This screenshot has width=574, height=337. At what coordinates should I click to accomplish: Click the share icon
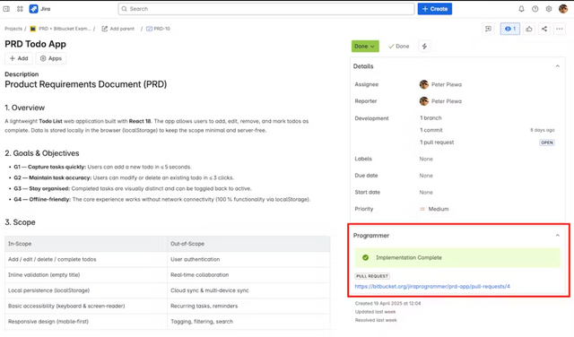point(544,29)
